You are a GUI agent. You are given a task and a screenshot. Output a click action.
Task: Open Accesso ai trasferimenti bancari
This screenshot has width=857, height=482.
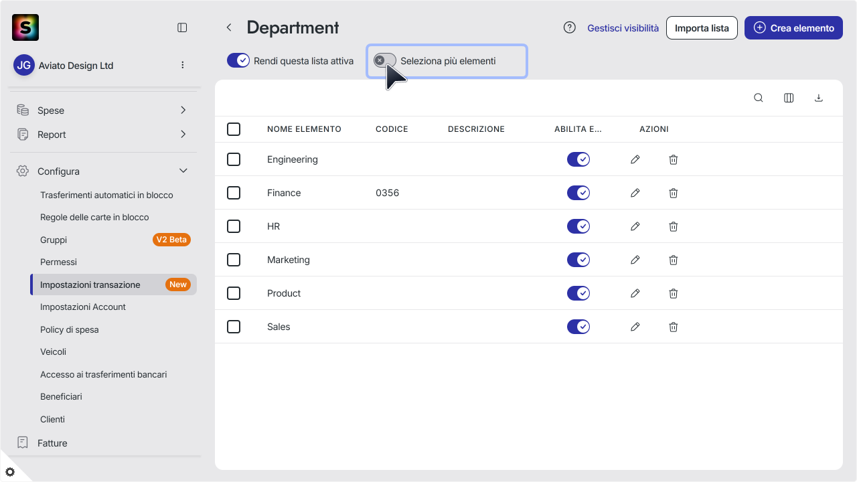coord(104,374)
